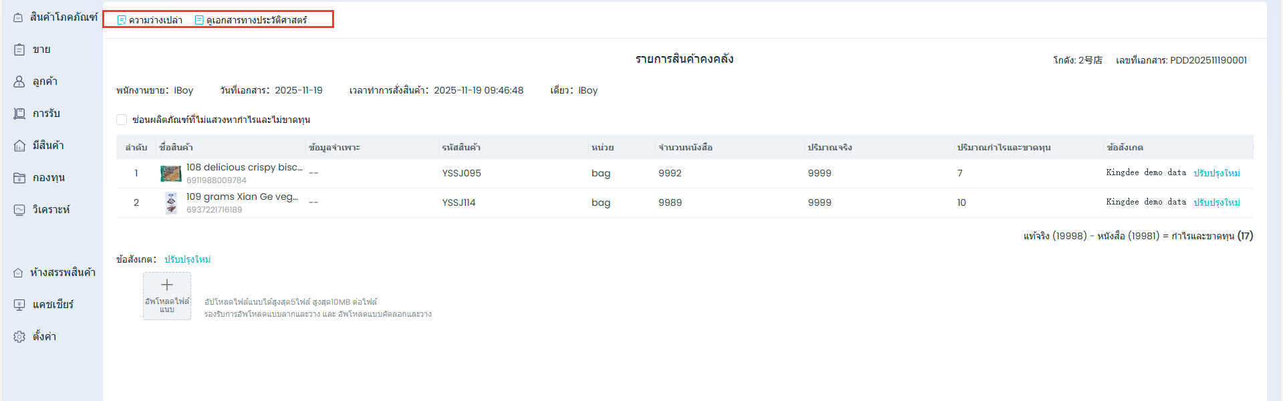Open the ตั้งค่า settings gear icon
The height and width of the screenshot is (401, 1283).
(x=19, y=337)
